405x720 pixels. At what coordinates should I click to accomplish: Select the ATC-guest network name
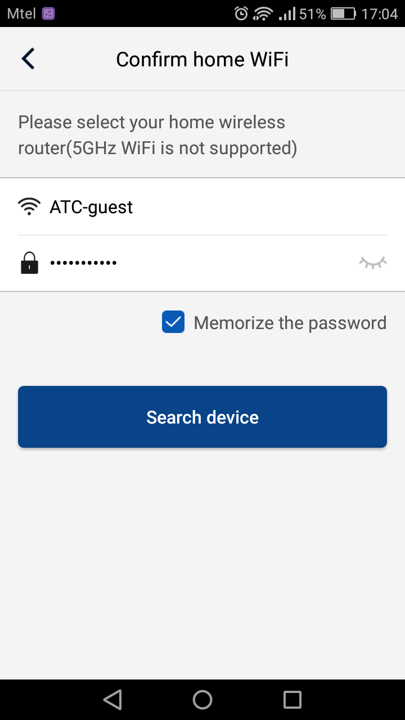click(92, 207)
